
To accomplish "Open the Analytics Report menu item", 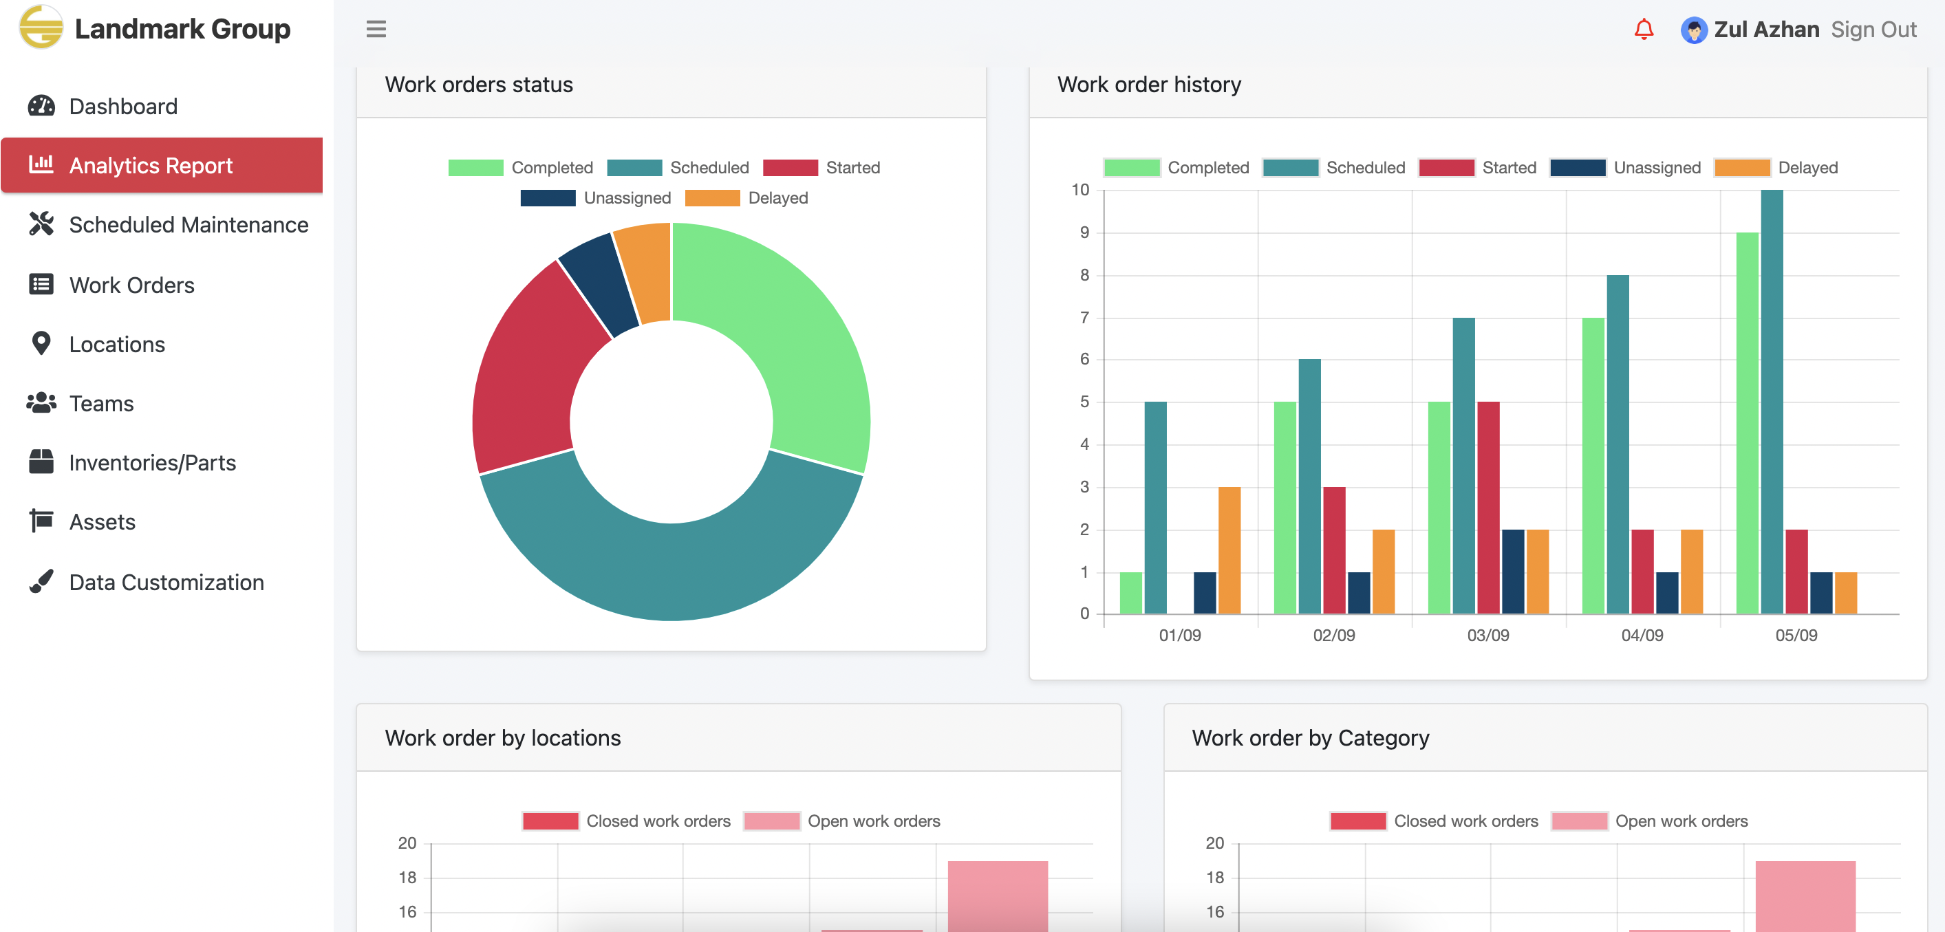I will 151,165.
